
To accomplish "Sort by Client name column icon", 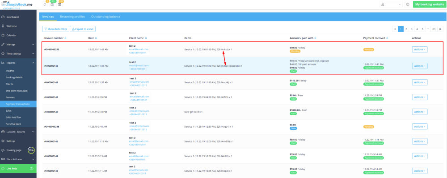I will click(x=146, y=38).
